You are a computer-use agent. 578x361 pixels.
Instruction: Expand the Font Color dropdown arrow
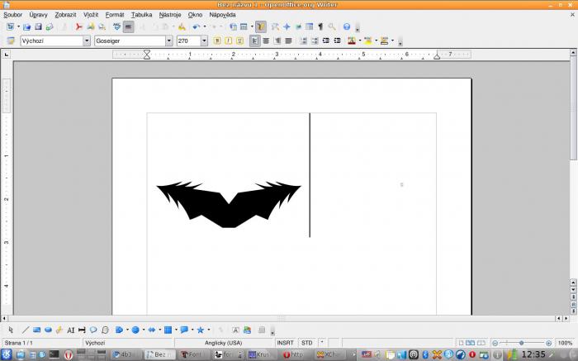[360, 41]
